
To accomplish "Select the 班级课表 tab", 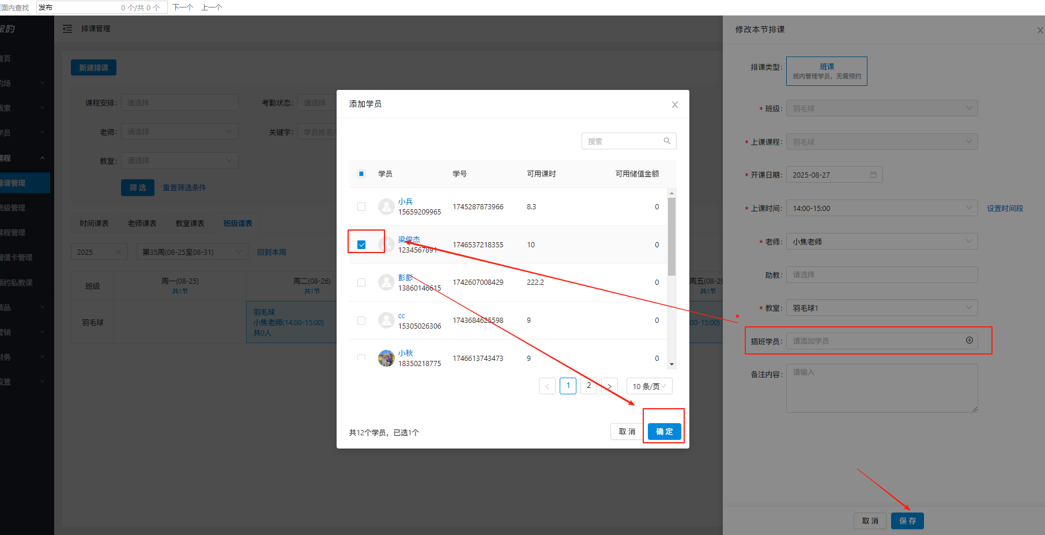I will point(237,223).
